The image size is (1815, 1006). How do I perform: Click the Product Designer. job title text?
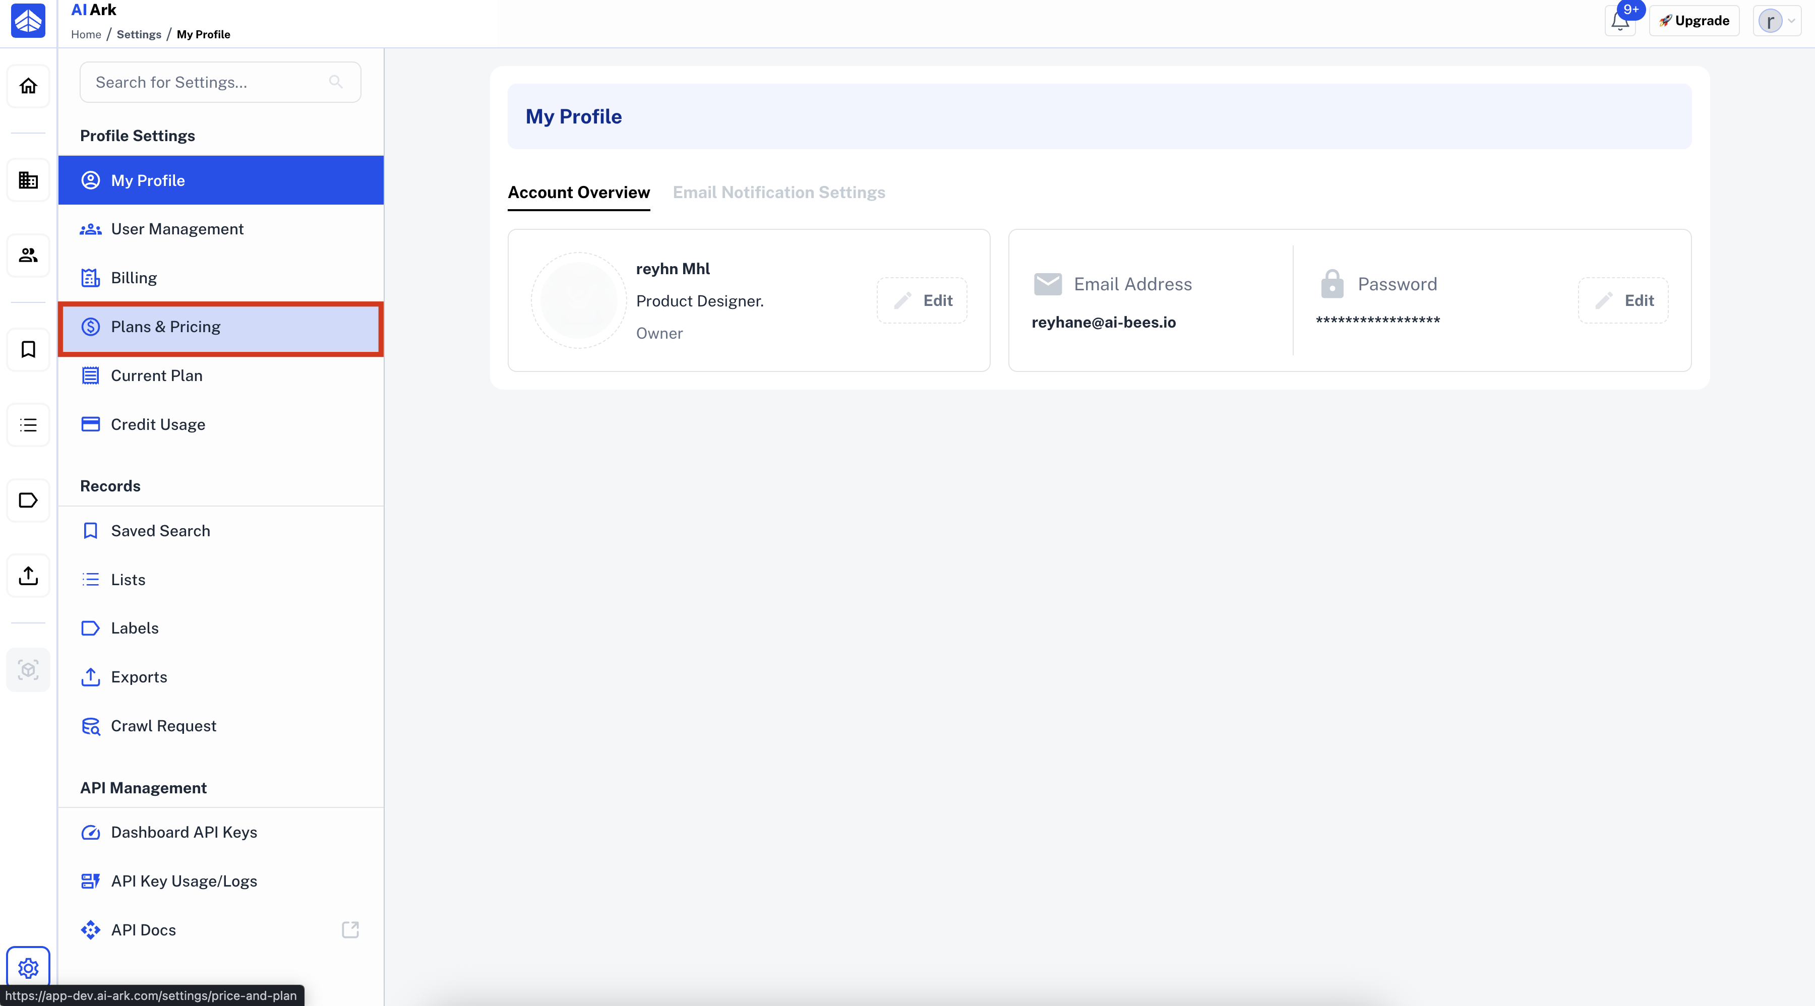point(700,301)
